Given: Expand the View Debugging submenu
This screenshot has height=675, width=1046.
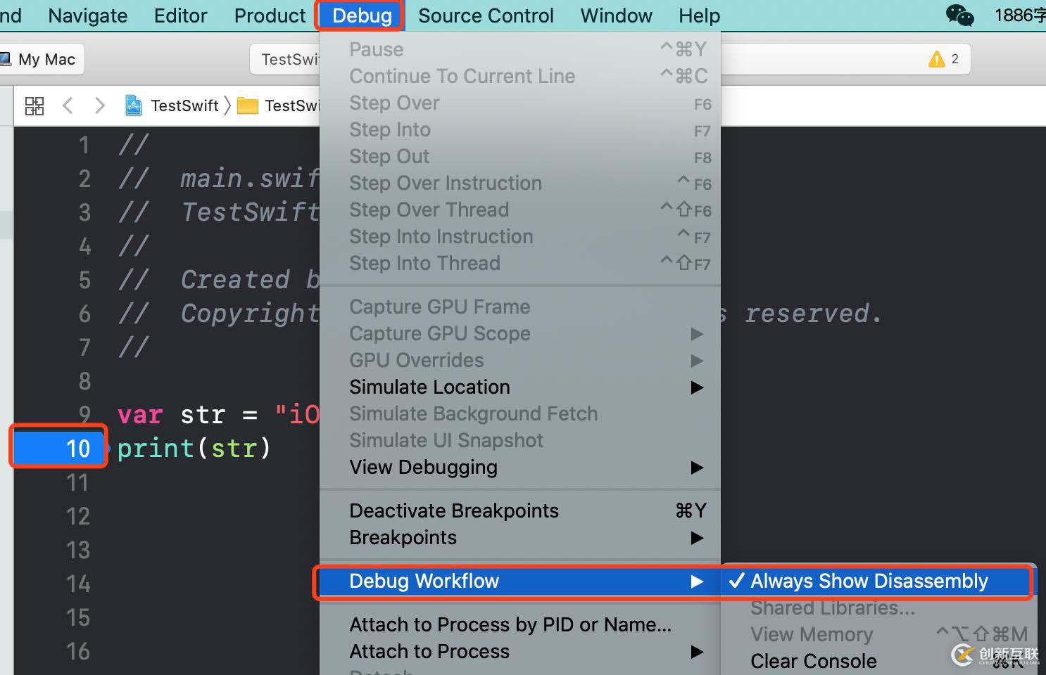Looking at the screenshot, I should coord(520,467).
